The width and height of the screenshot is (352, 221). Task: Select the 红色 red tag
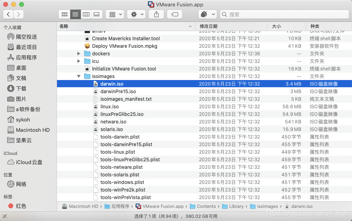17,206
